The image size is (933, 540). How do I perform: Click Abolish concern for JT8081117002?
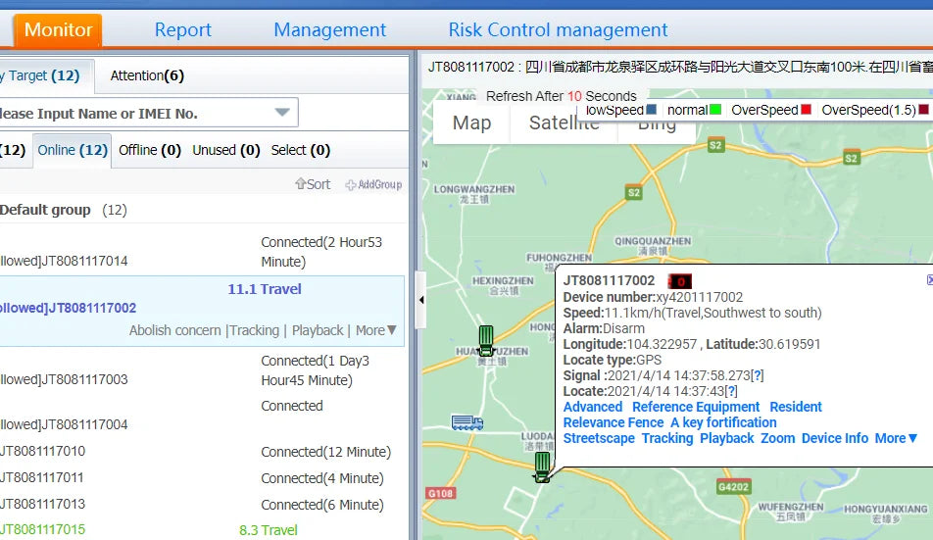(174, 330)
